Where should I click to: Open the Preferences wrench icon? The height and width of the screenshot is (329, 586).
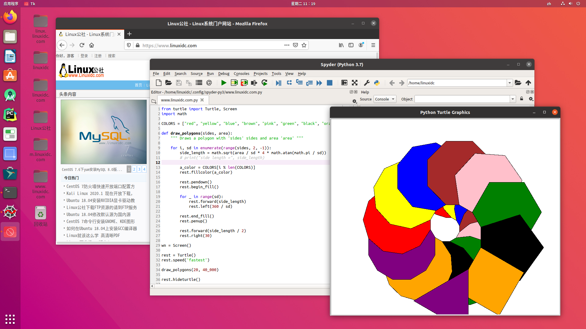367,83
